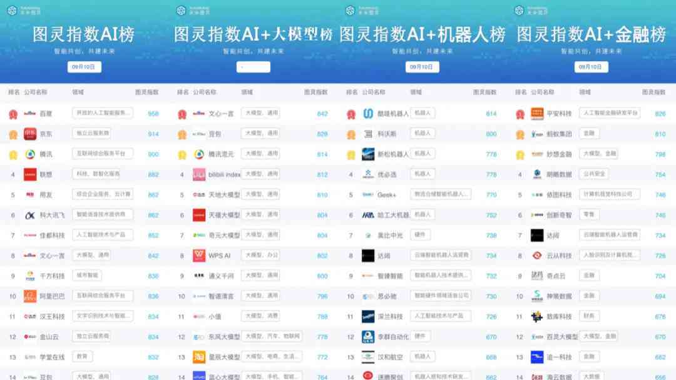676x380 pixels.
Task: Click the 图灵指数 column header in AI榜
Action: [147, 92]
